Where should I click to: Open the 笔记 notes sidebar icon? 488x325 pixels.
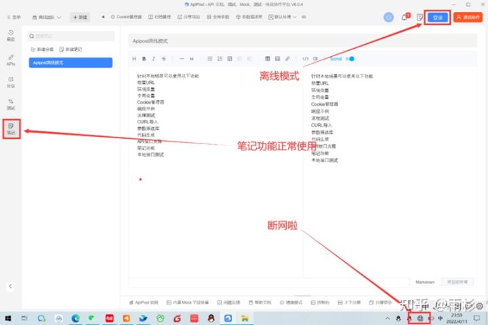[11, 129]
